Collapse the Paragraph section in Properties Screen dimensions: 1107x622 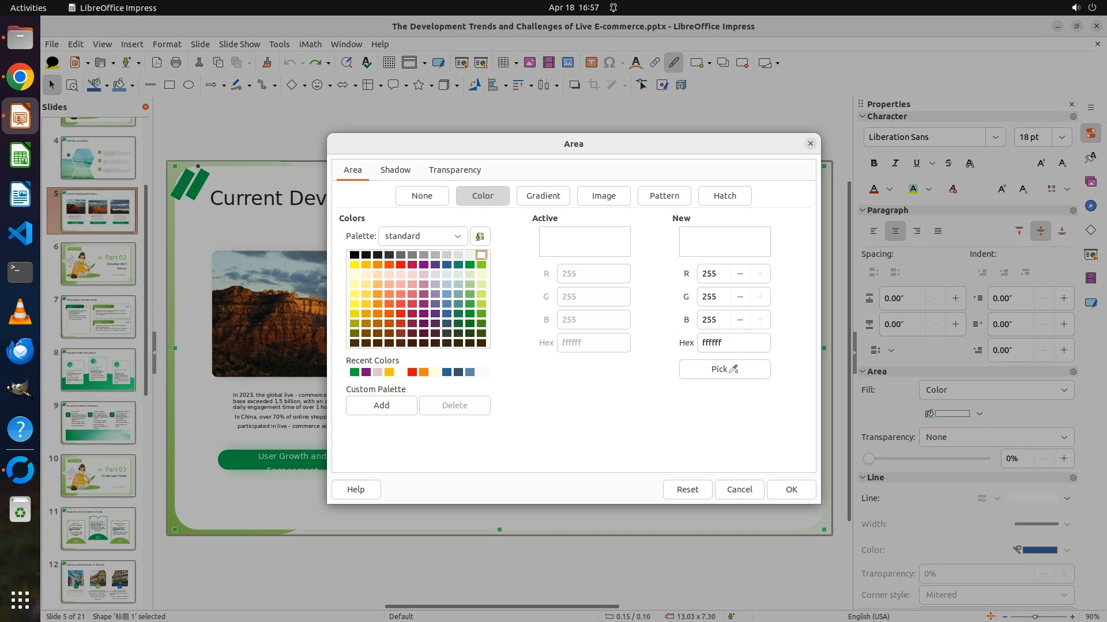pos(863,210)
